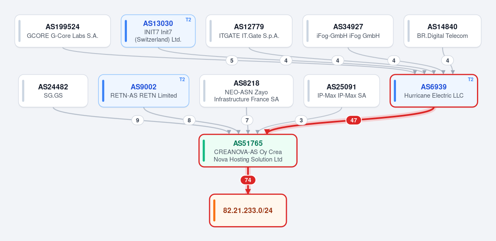Open the AS12779 ITGATE node
Screen dimensions: 496x241
pos(249,31)
